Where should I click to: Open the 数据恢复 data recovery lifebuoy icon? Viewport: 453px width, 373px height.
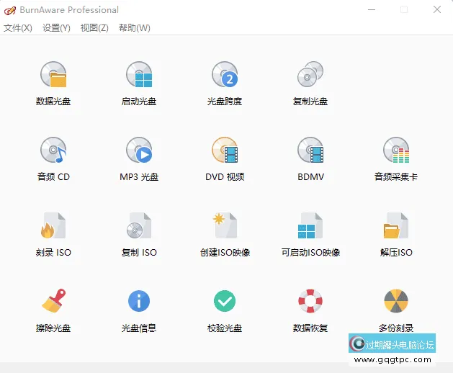[310, 301]
